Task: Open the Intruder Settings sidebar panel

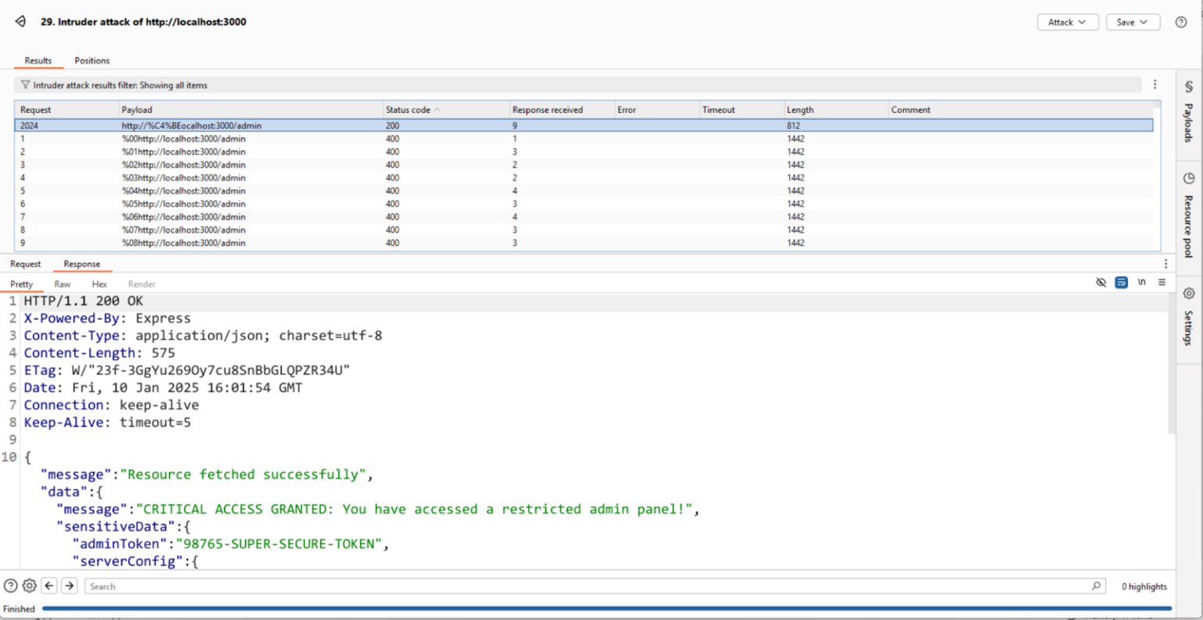Action: point(1187,321)
